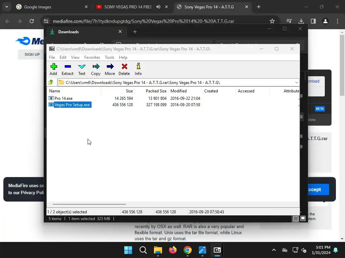
Task: Run the Test archive tool
Action: (82, 69)
